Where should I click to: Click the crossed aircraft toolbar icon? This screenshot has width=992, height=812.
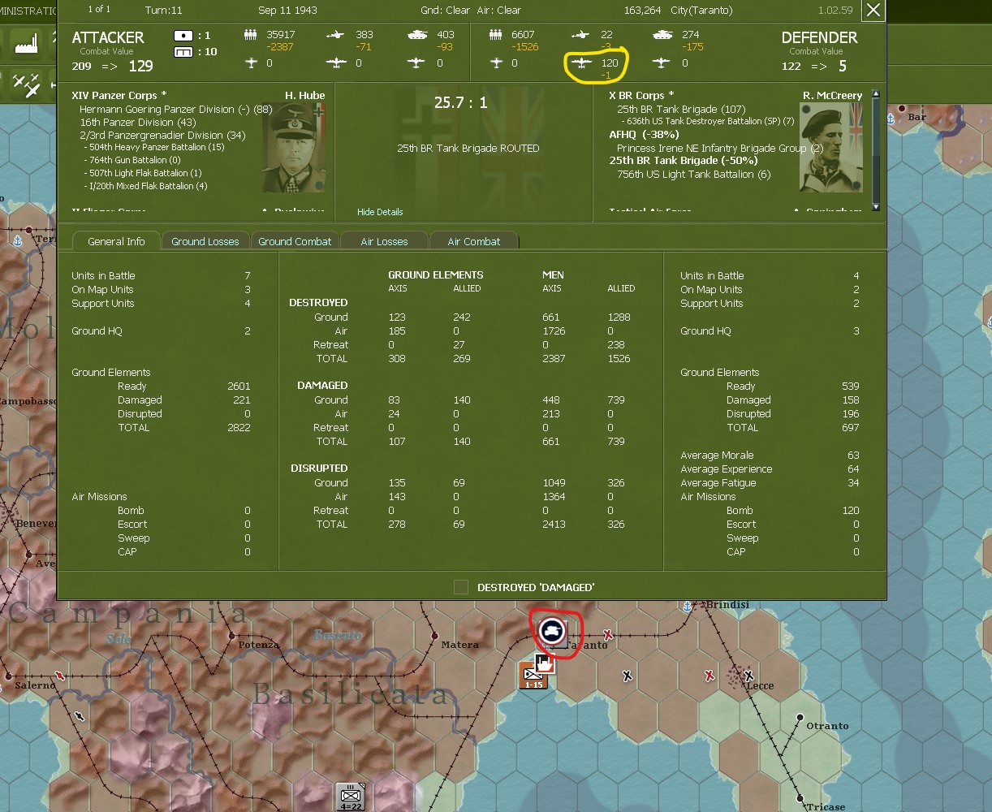point(28,84)
